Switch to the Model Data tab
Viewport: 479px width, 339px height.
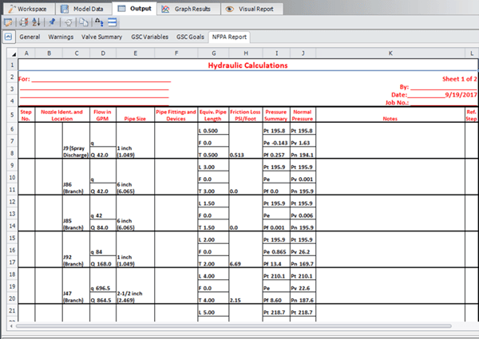83,9
